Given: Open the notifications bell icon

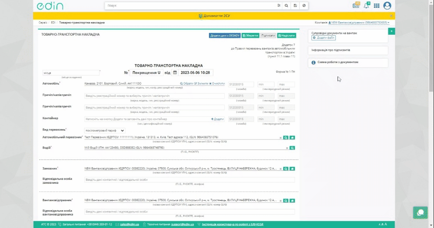Looking at the screenshot, I should tap(367, 6).
